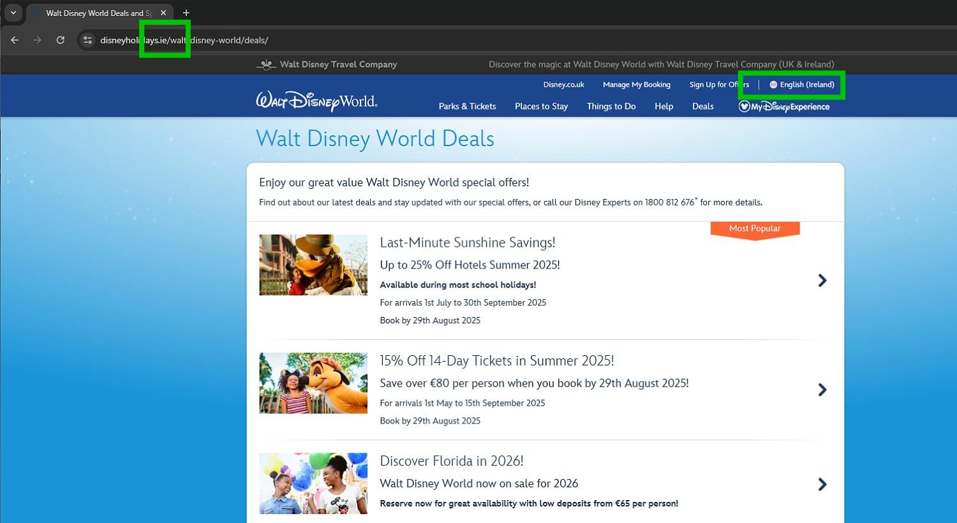Click the Most Popular badge
Image resolution: width=957 pixels, height=523 pixels.
(x=755, y=230)
